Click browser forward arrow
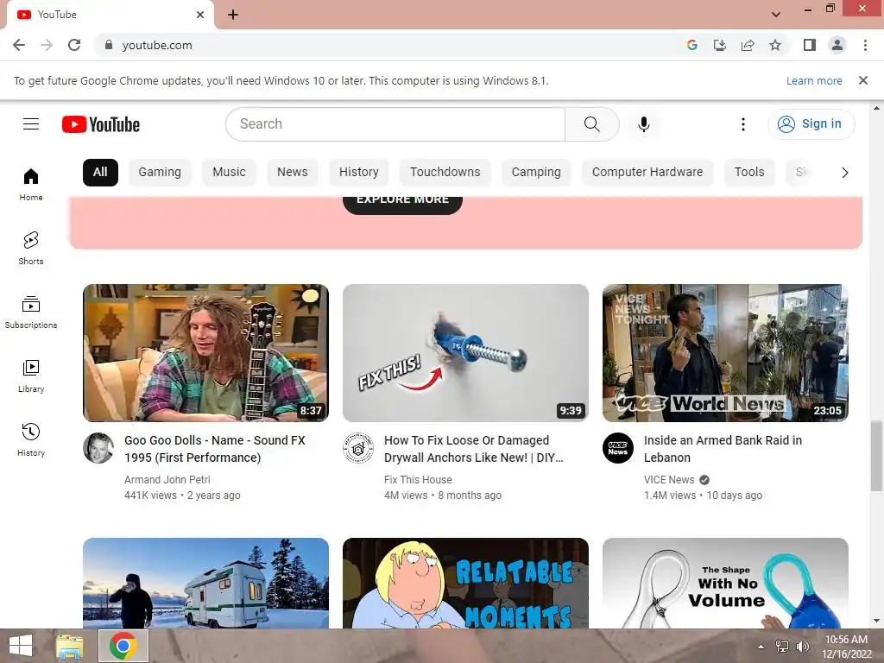 click(x=47, y=45)
